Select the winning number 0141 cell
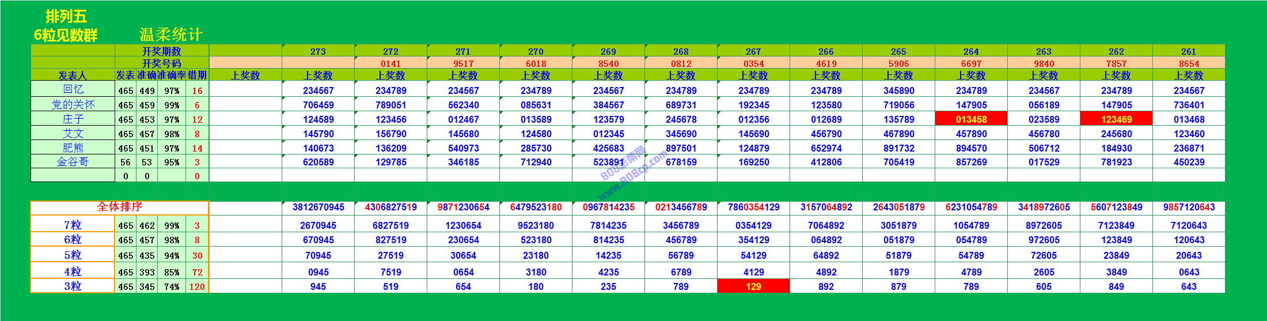The image size is (1267, 321). pyautogui.click(x=390, y=63)
